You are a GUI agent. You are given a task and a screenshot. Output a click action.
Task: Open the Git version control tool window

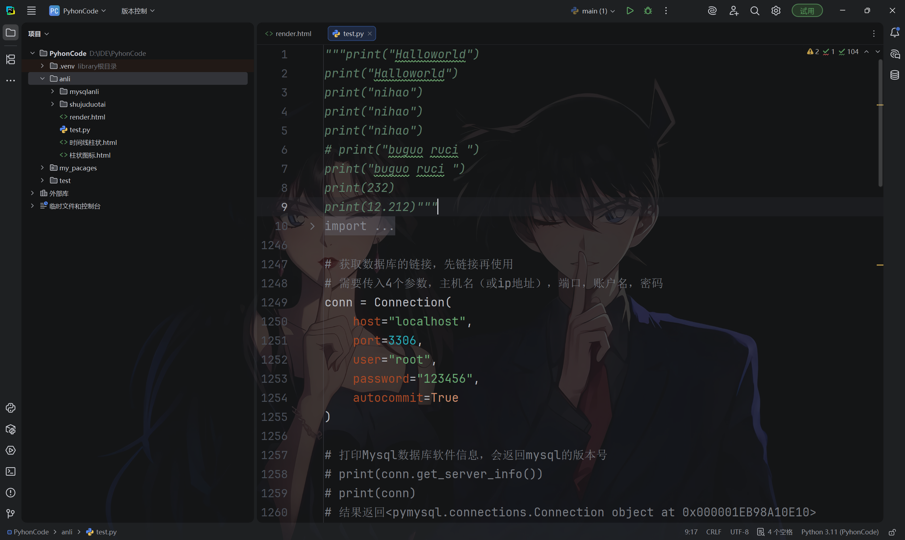(x=11, y=514)
